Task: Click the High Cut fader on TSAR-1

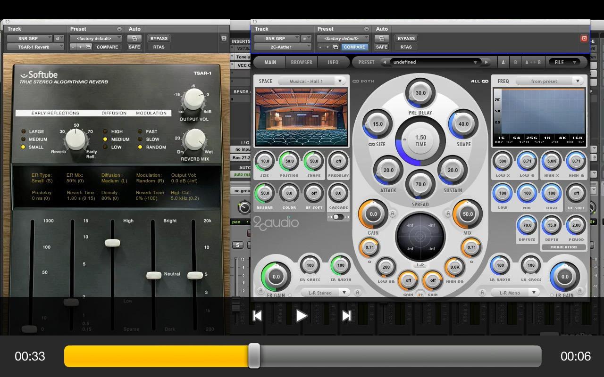Action: (195, 275)
